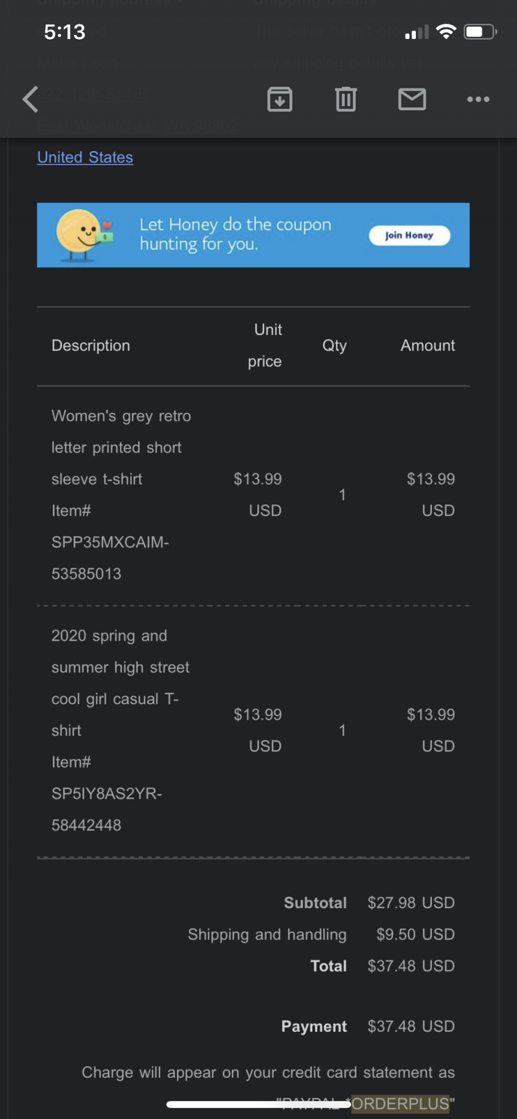517x1119 pixels.
Task: Tap the Join Honey button
Action: 410,235
